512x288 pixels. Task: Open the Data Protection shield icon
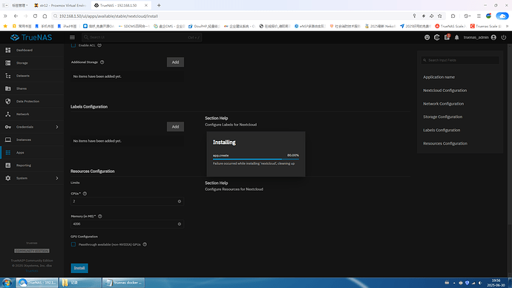tap(8, 101)
